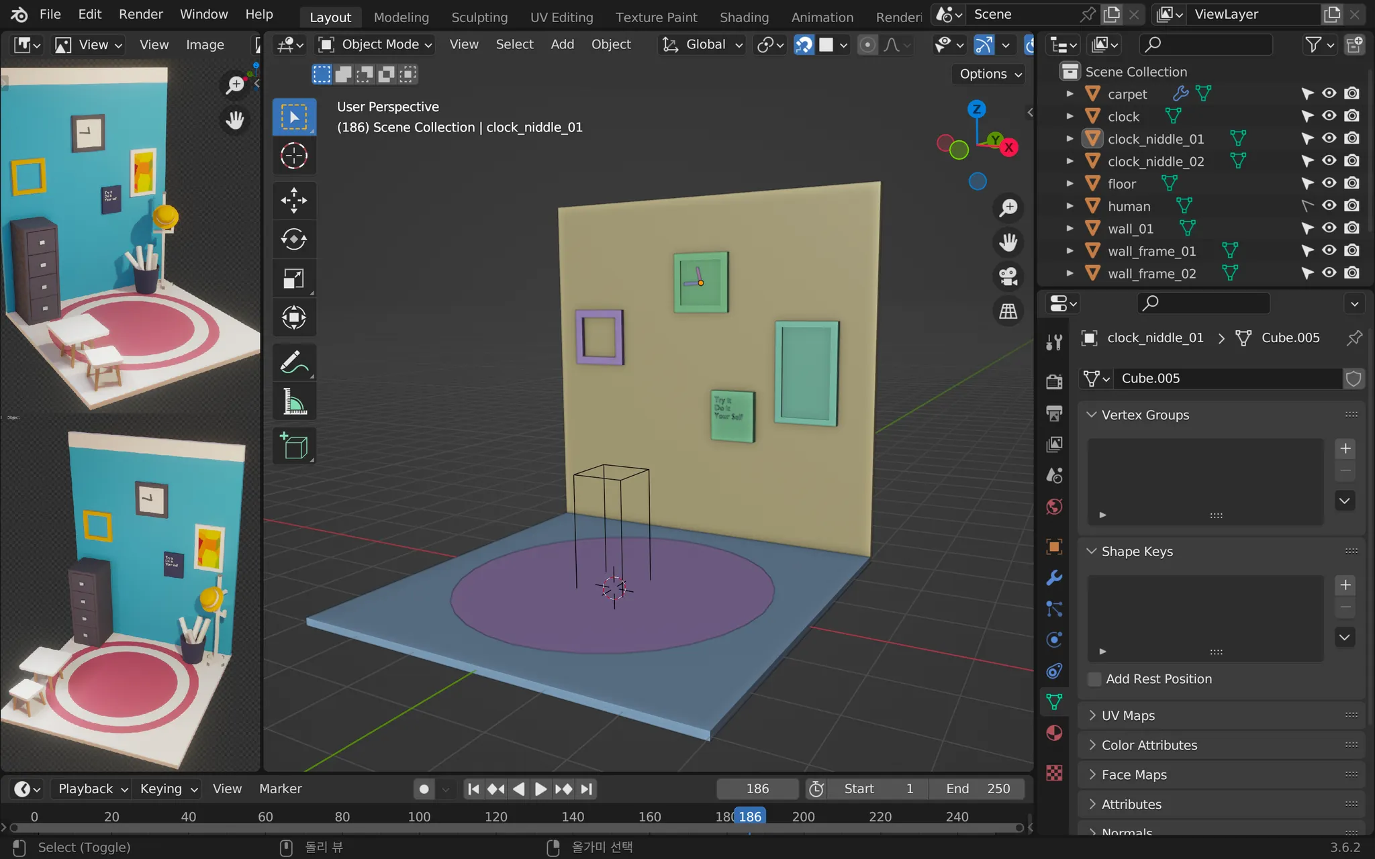Open the Modifier wrench properties tab
The height and width of the screenshot is (859, 1375).
click(1054, 578)
